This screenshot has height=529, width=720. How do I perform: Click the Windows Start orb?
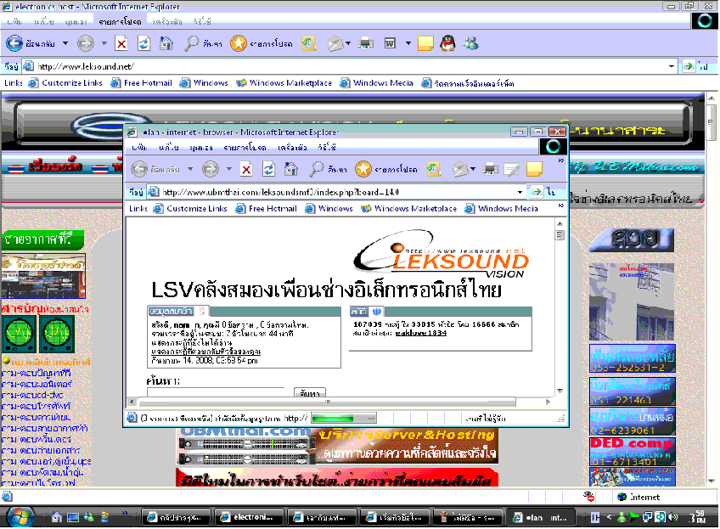coord(20,516)
